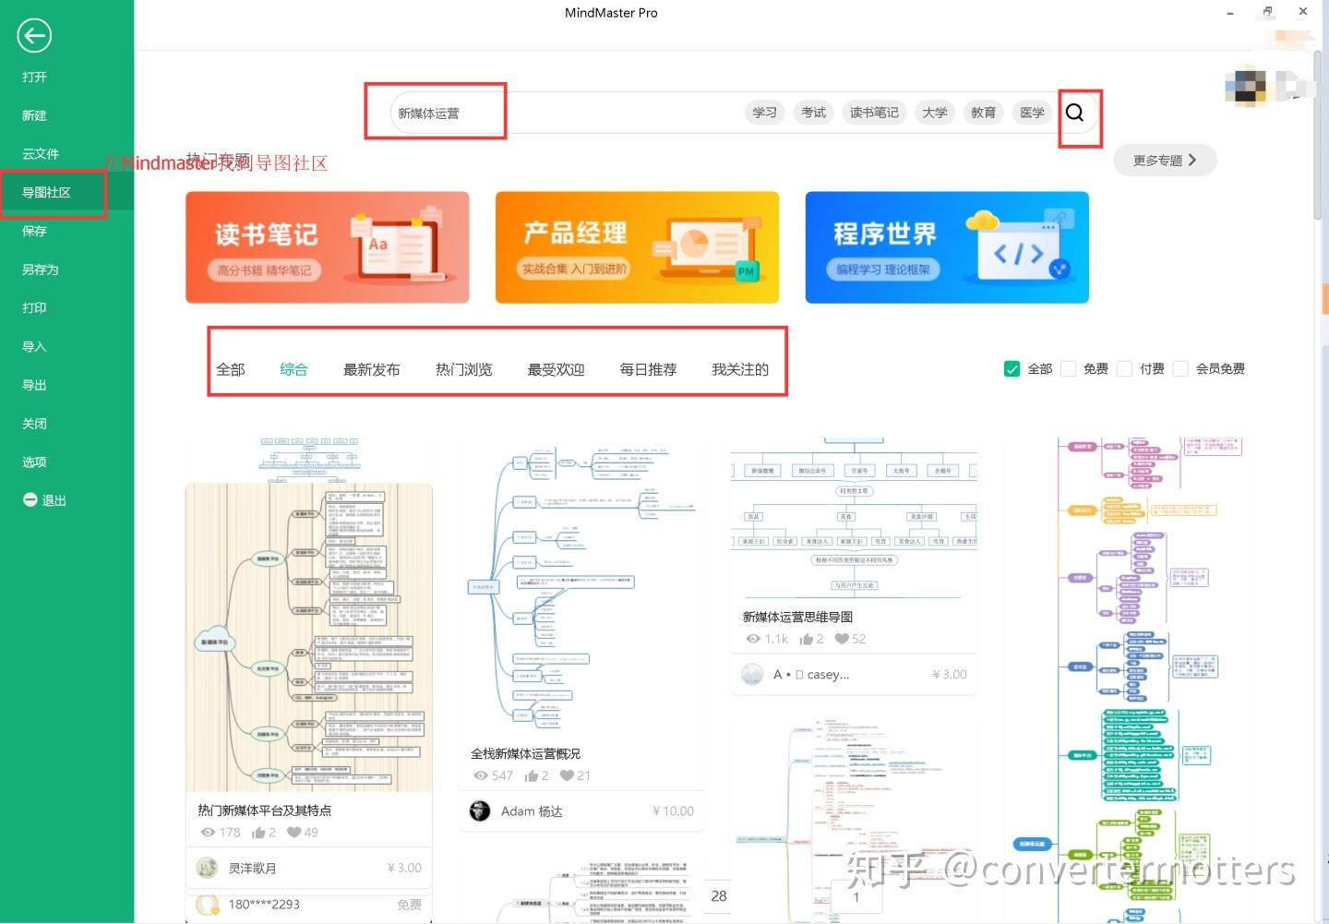Screen dimensions: 1329x924
Task: Open author Adam 杨达 avatar
Action: point(480,811)
